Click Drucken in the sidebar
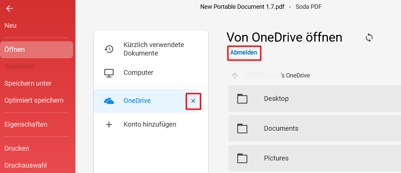The width and height of the screenshot is (401, 173). click(x=17, y=148)
